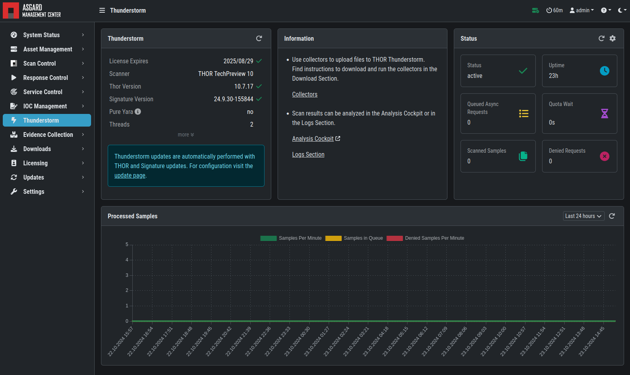Expand the Updates chevron

pyautogui.click(x=83, y=177)
